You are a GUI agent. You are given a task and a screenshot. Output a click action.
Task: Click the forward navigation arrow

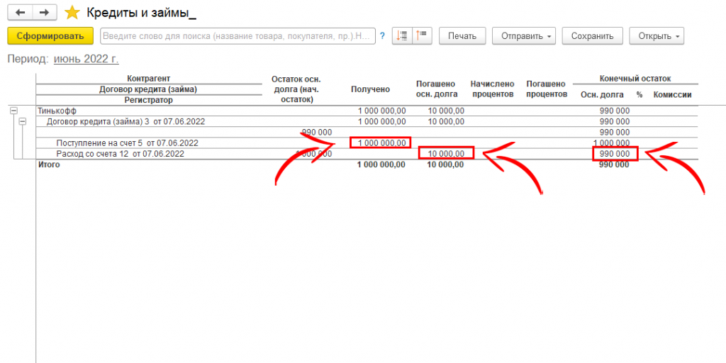coord(44,13)
